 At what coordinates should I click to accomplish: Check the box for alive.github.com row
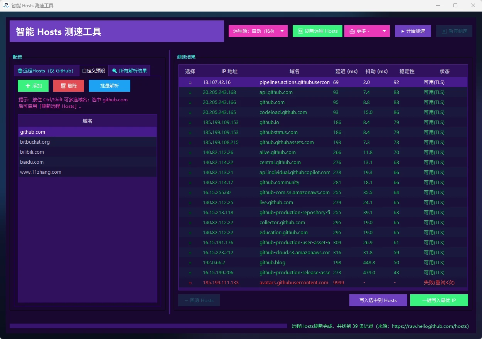point(190,153)
